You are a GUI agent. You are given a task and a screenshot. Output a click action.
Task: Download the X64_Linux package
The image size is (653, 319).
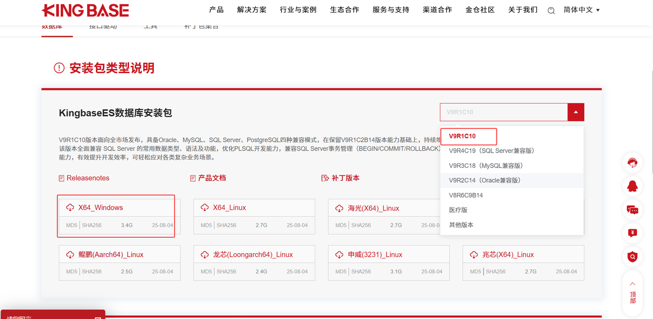coord(230,208)
